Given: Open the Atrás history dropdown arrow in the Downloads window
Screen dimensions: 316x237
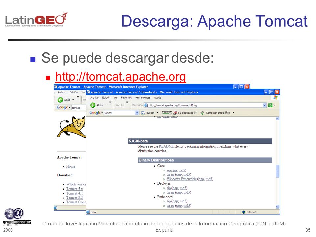Looking at the screenshot, I should 106,105.
